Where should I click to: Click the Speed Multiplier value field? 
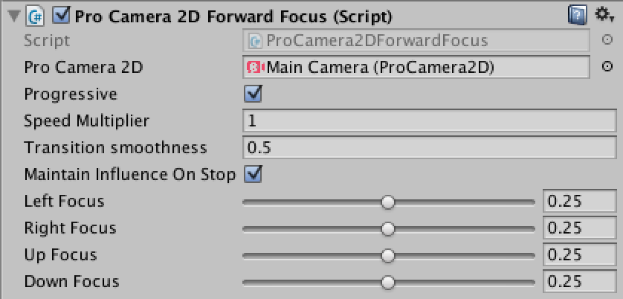tap(429, 120)
